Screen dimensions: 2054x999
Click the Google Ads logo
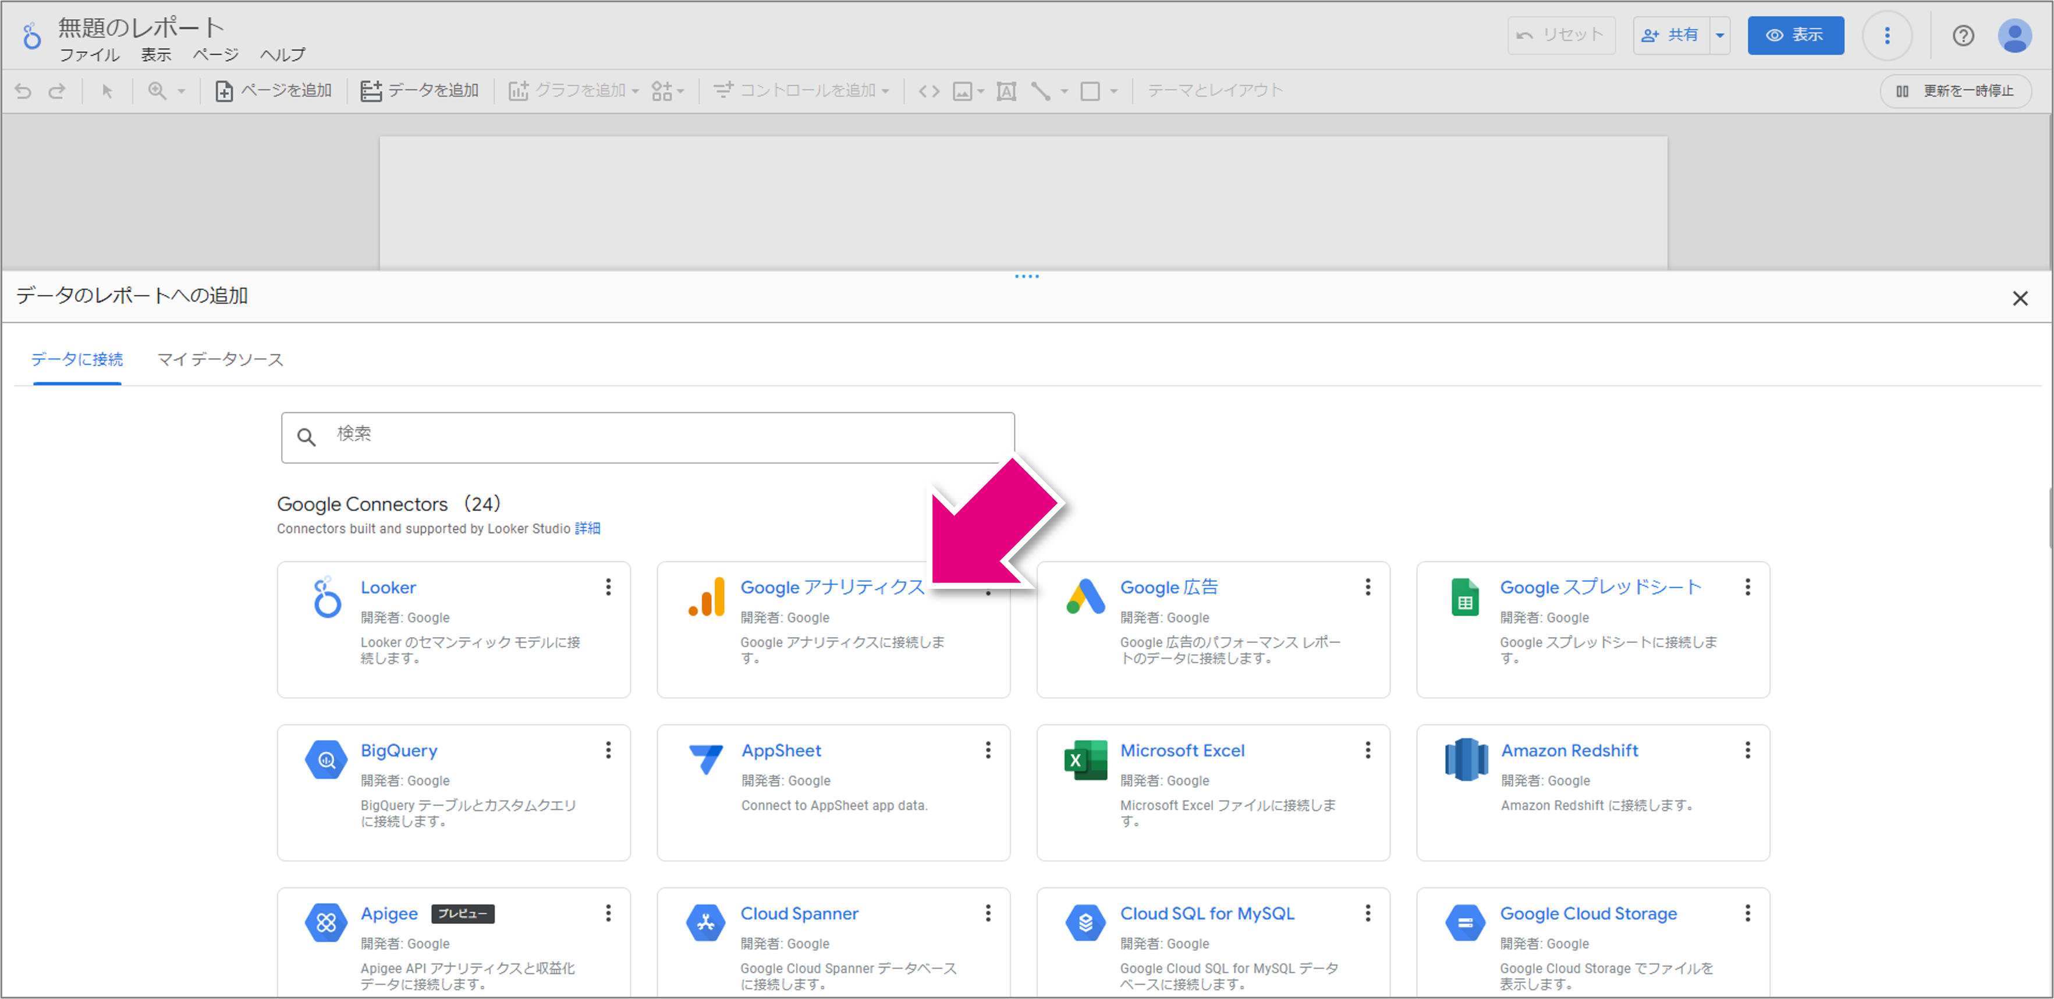1085,597
